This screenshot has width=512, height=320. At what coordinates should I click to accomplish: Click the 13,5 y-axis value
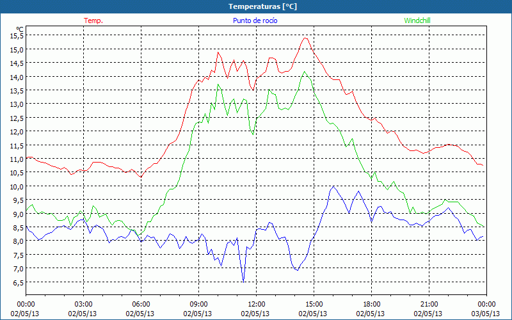click(x=17, y=91)
